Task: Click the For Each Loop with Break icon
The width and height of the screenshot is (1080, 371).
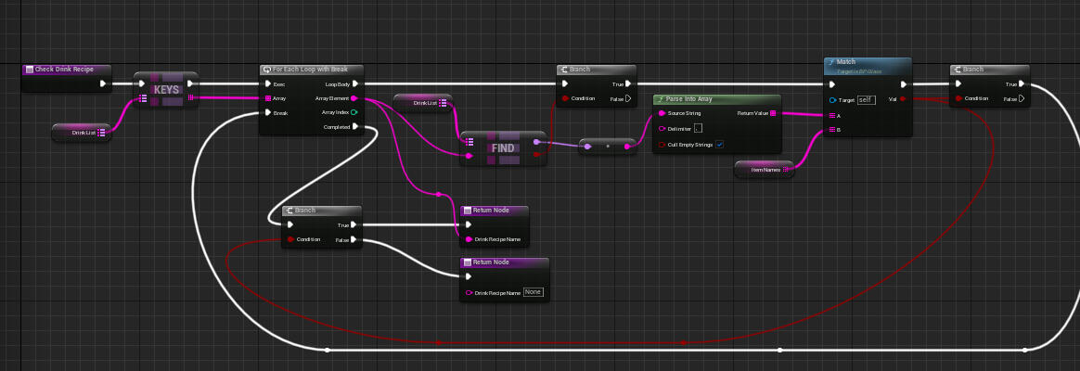Action: (x=266, y=70)
